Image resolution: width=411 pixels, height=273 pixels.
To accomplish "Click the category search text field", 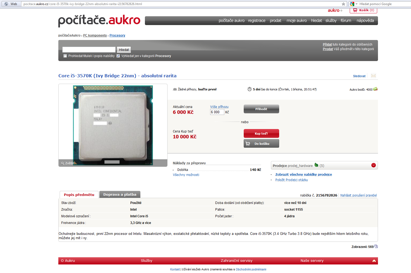I will click(89, 50).
